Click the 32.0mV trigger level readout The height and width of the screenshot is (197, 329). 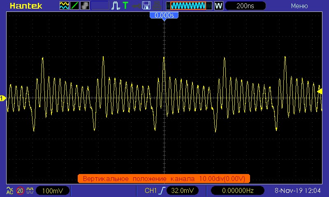pyautogui.click(x=182, y=190)
